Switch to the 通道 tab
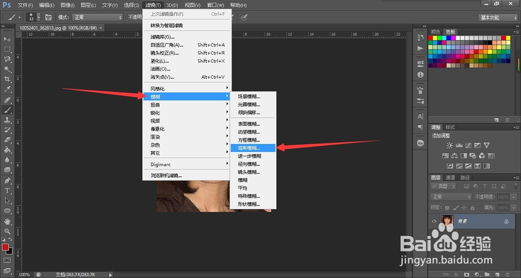Image resolution: width=521 pixels, height=278 pixels. 450,177
